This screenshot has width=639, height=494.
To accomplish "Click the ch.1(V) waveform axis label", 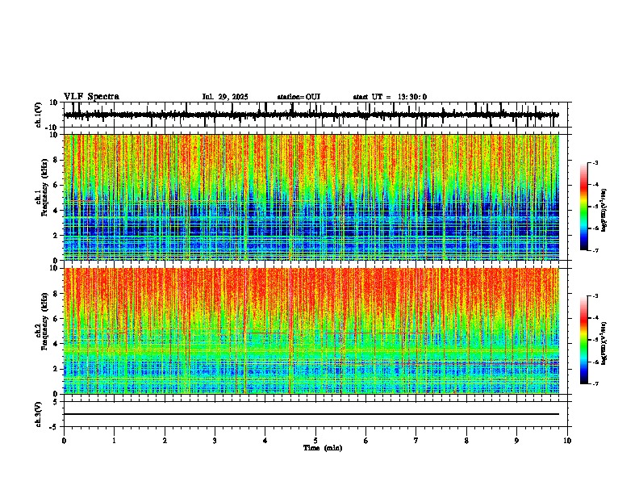I will (39, 115).
